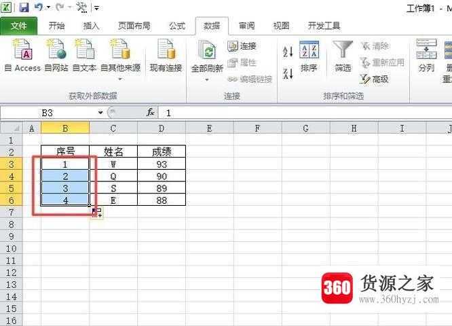Viewport: 452px width, 326px height.
Task: Click the name cell S
Action: pyautogui.click(x=113, y=188)
